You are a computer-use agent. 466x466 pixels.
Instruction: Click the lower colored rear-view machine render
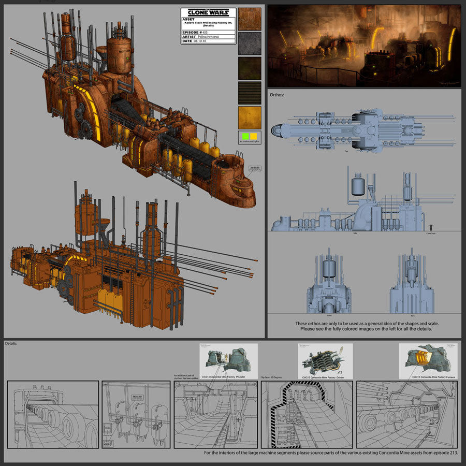click(x=134, y=256)
